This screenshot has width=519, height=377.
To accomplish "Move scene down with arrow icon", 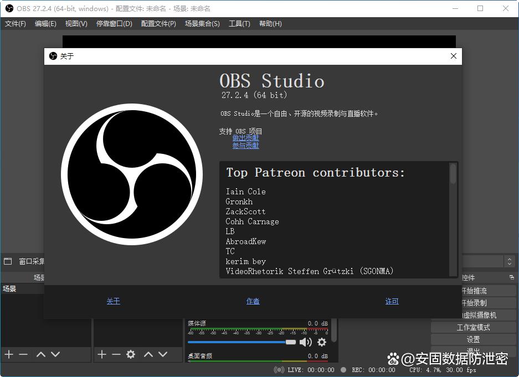I will (55, 354).
